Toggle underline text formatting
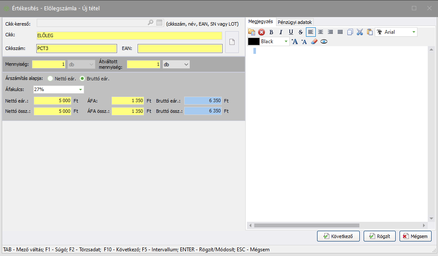 (291, 32)
